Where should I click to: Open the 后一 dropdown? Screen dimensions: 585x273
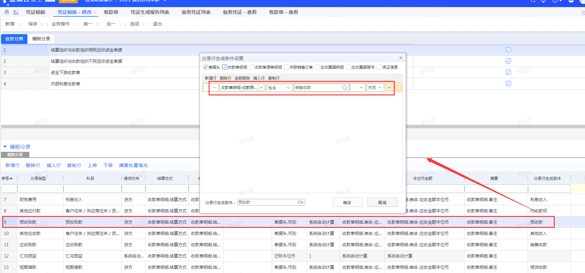coord(120,24)
